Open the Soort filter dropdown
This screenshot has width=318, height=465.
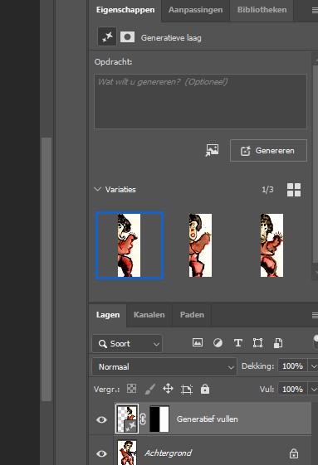[x=127, y=343]
